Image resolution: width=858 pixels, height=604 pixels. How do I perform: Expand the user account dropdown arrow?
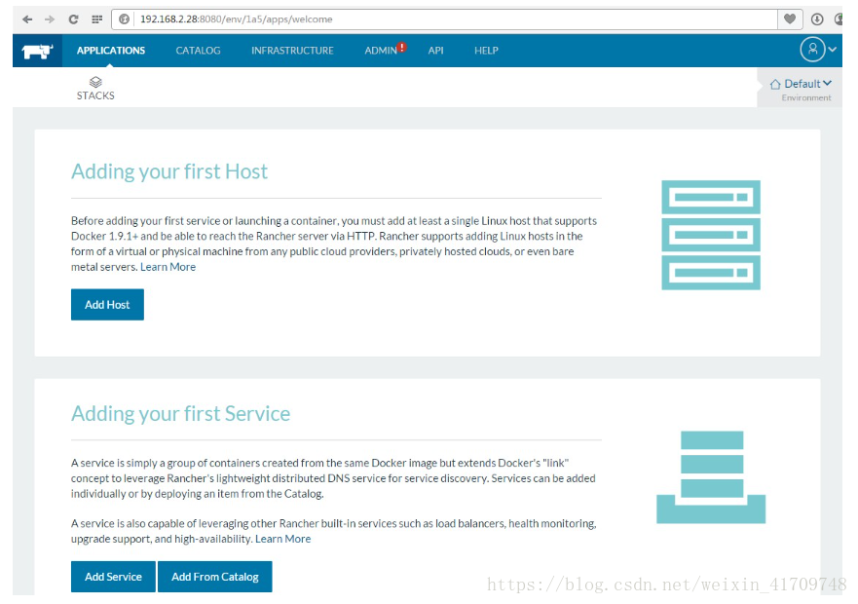click(833, 50)
